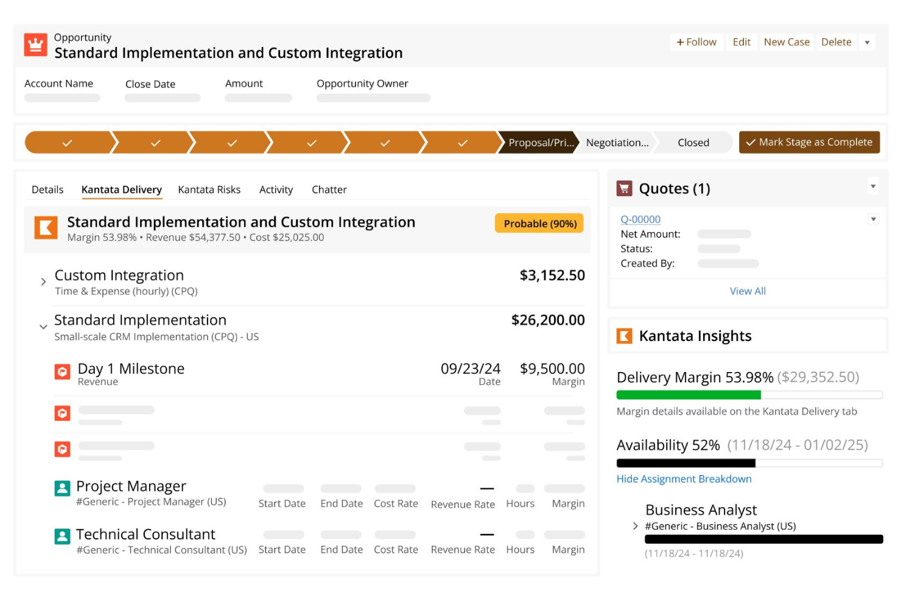Viewport: 901px width, 601px height.
Task: Click the New Case button
Action: click(x=787, y=42)
